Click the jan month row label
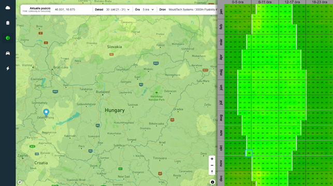This screenshot has height=186, width=333. pos(221,12)
